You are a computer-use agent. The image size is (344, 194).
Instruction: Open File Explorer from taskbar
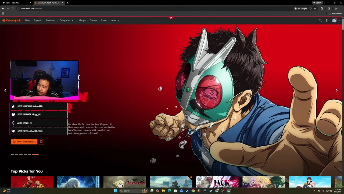(163, 191)
